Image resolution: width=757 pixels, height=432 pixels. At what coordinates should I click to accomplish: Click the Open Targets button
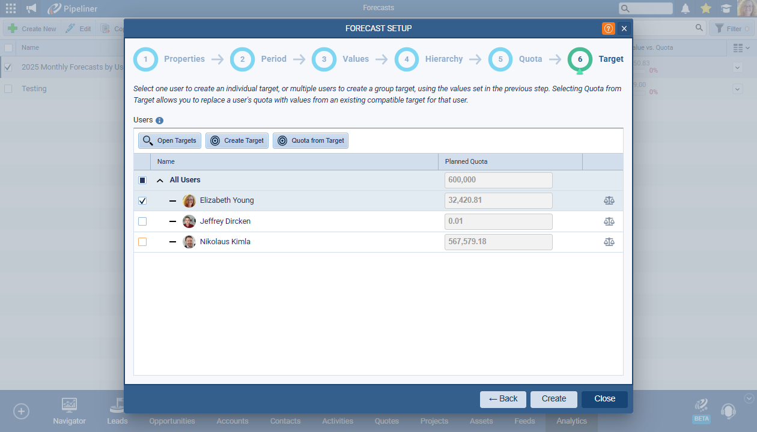(x=170, y=141)
